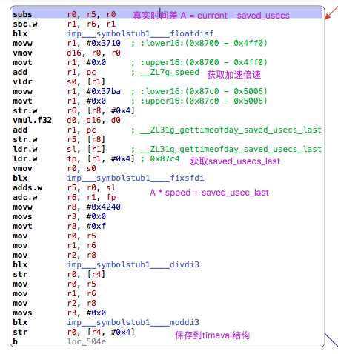This screenshot has height=354, width=338.
Task: Click the :lower16:(0x8700 - 0x4ff0) comment
Action: click(204, 43)
